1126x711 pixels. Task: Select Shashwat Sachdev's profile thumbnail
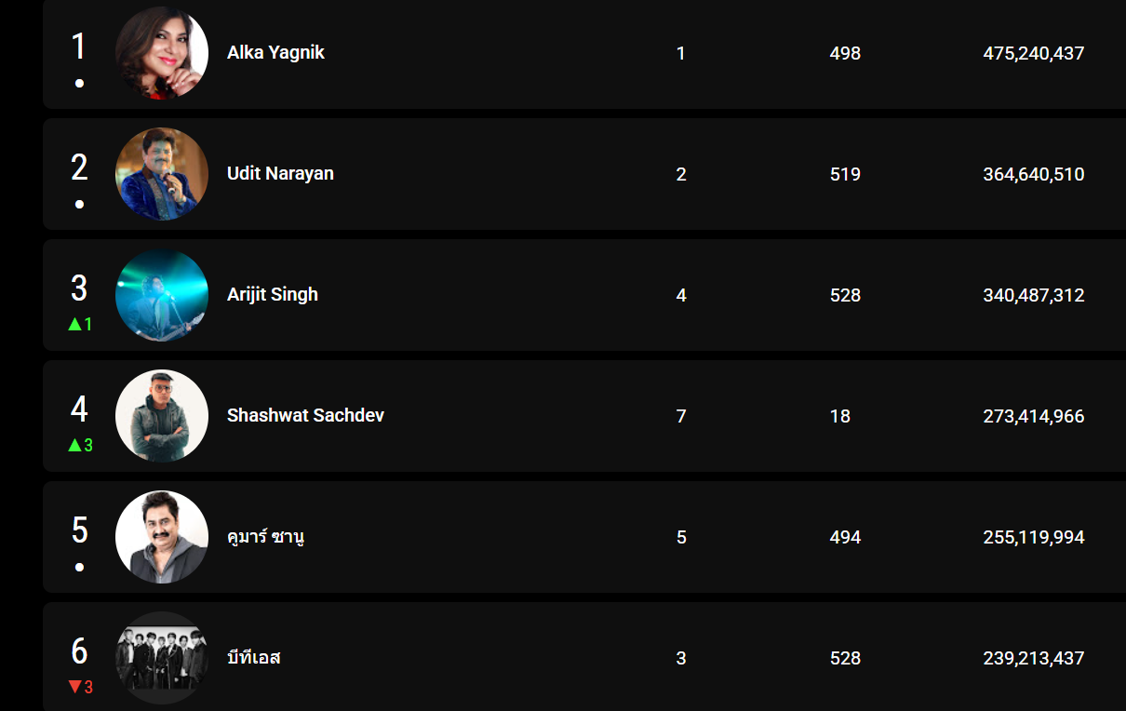(162, 416)
